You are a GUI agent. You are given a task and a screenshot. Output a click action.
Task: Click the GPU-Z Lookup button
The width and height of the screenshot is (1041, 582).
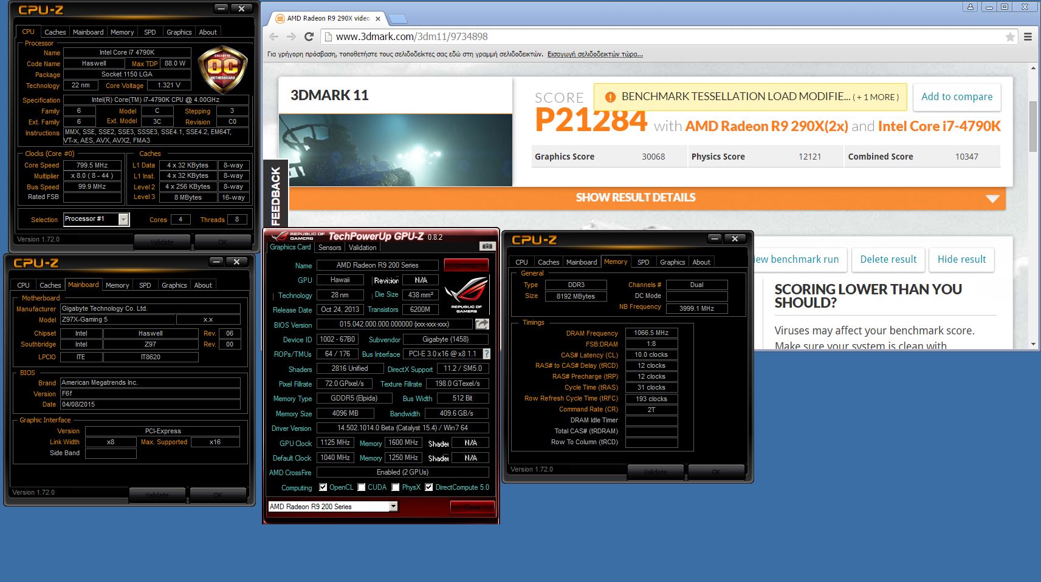pyautogui.click(x=466, y=265)
